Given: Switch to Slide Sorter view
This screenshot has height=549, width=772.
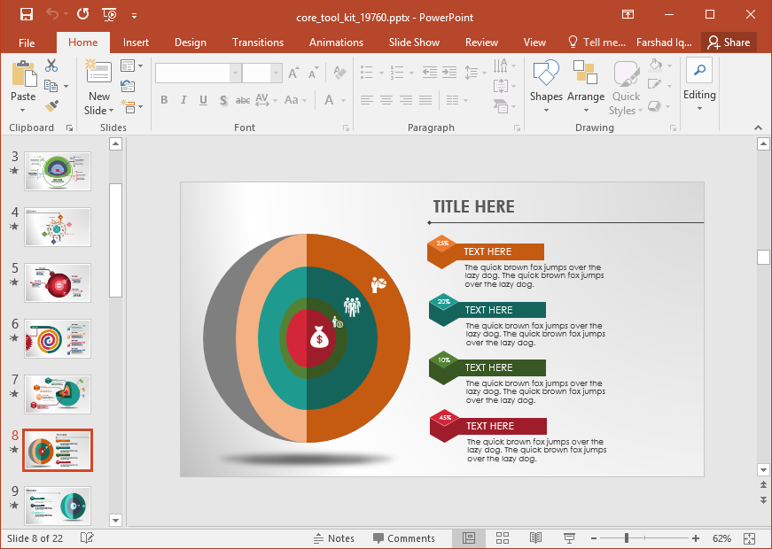Looking at the screenshot, I should click(503, 537).
